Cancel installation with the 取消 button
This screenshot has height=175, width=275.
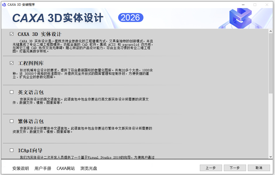[259, 168]
